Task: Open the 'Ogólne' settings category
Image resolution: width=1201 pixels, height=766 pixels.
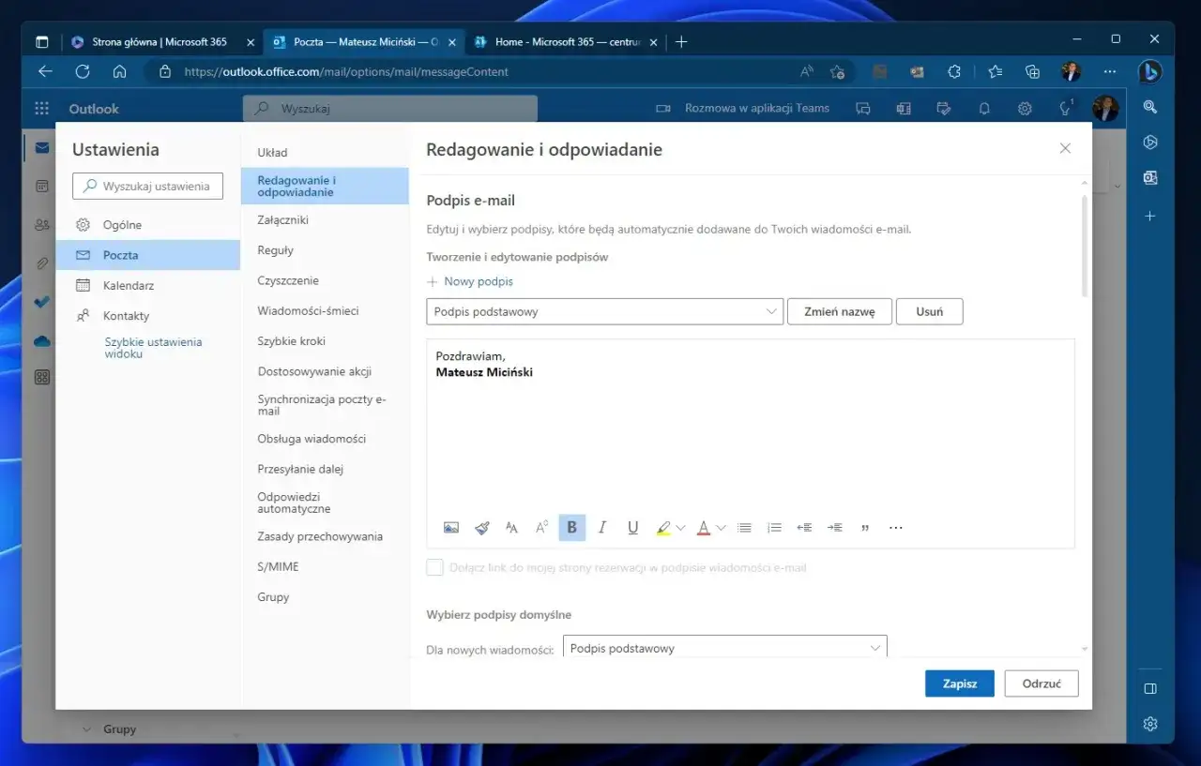Action: [147, 225]
